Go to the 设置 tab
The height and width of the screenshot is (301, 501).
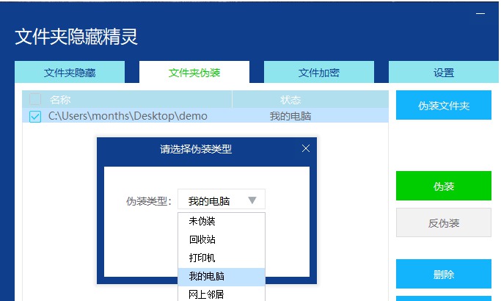[x=444, y=73]
